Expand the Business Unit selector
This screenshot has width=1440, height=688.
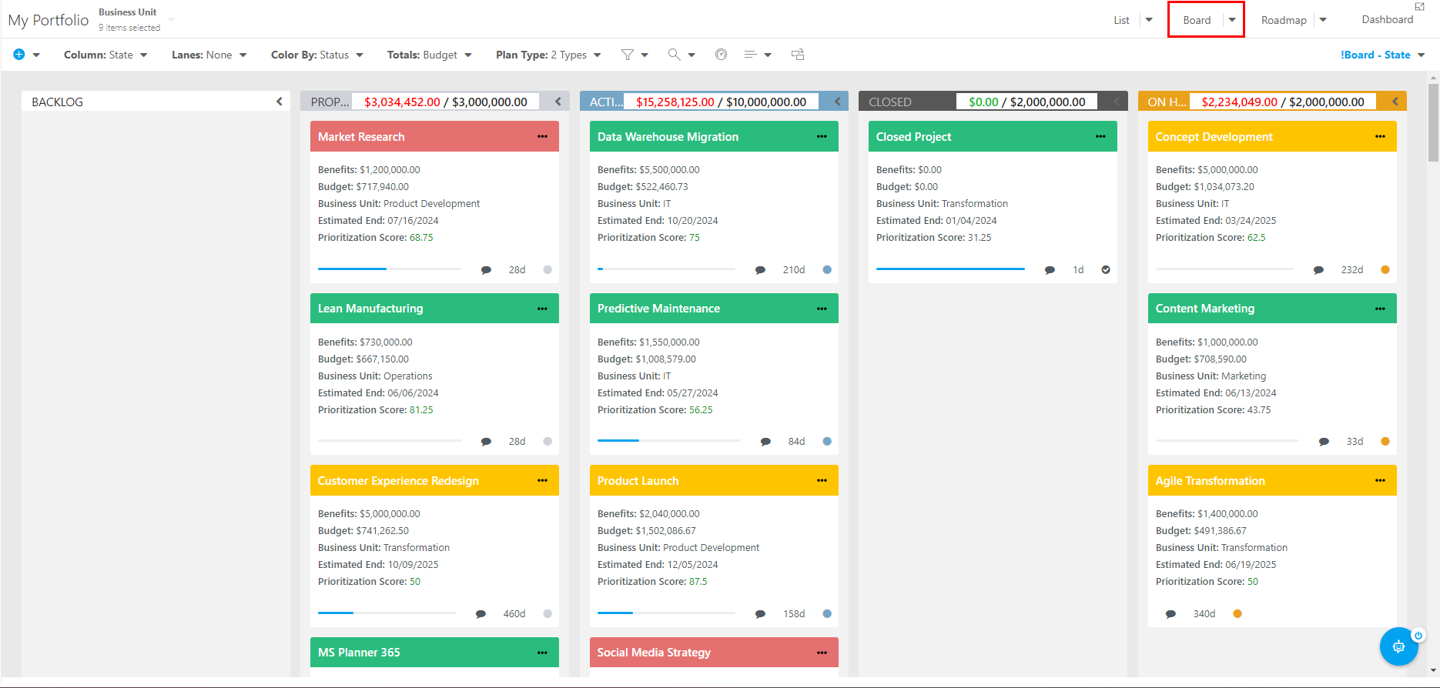[x=171, y=19]
